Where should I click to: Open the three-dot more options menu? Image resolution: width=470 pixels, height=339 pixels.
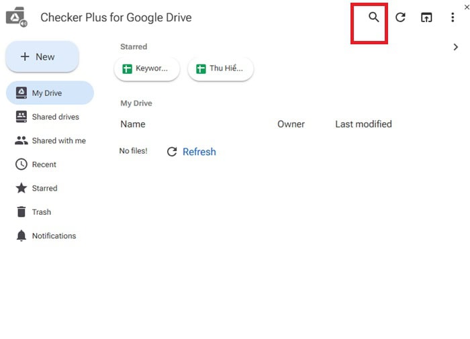[x=453, y=17]
